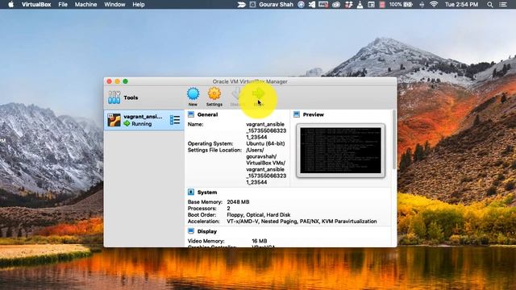Open Spotlight search in the menu bar
The image size is (516, 290).
(490, 5)
